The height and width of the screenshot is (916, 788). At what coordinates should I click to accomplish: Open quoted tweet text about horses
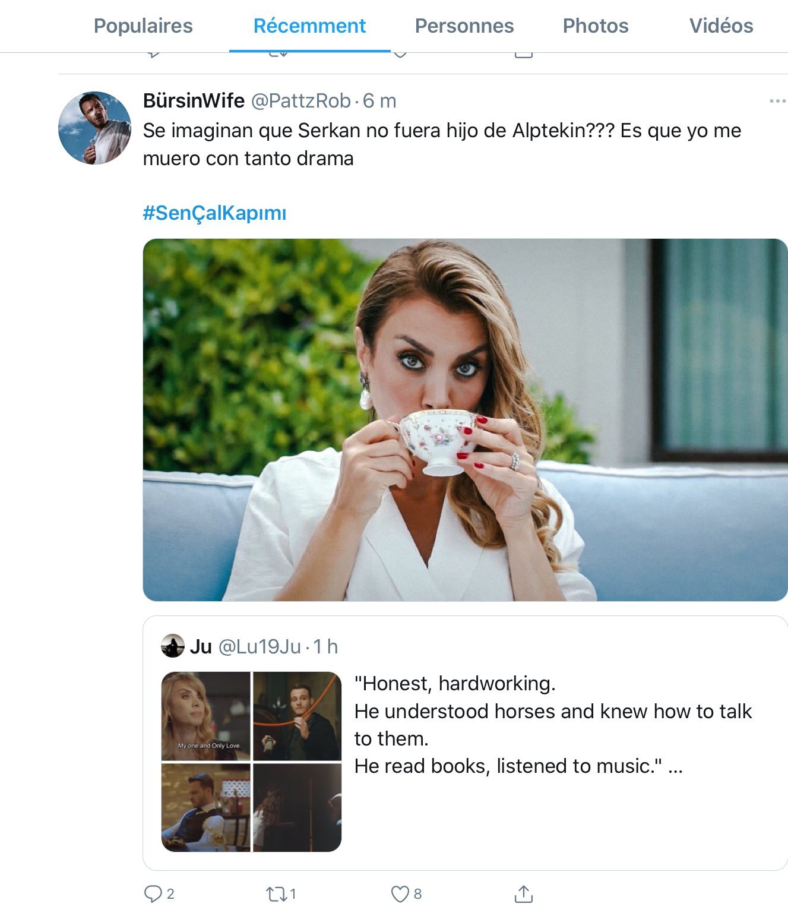[552, 725]
